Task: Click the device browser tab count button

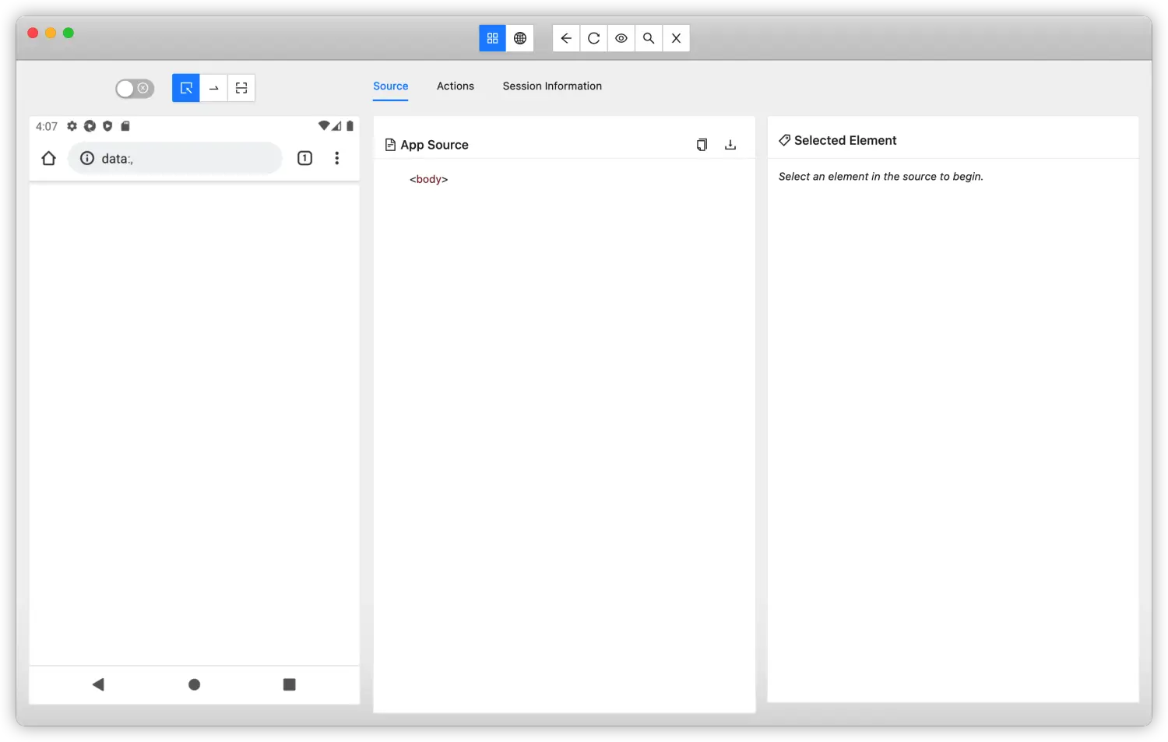Action: click(x=304, y=159)
